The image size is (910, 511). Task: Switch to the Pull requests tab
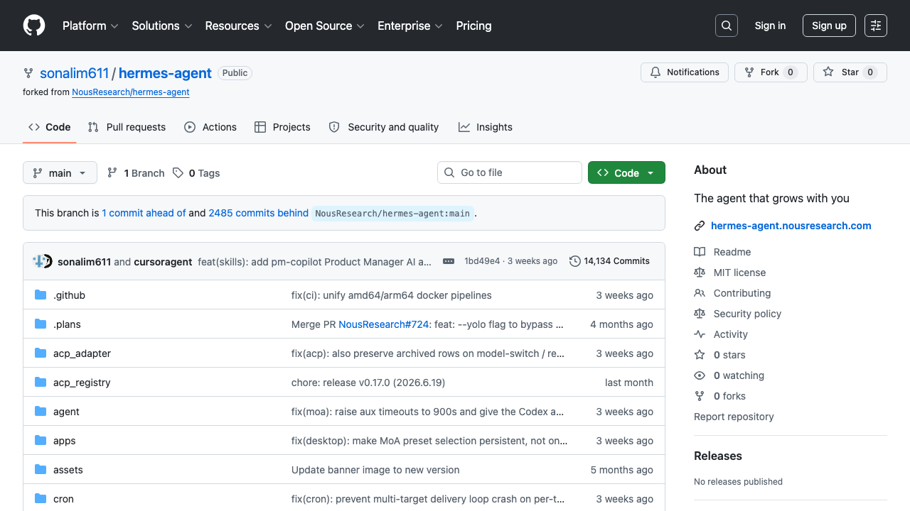pyautogui.click(x=127, y=127)
